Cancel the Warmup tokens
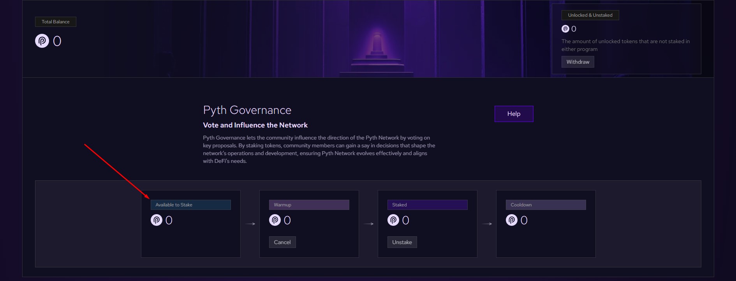Image resolution: width=736 pixels, height=281 pixels. pyautogui.click(x=282, y=242)
